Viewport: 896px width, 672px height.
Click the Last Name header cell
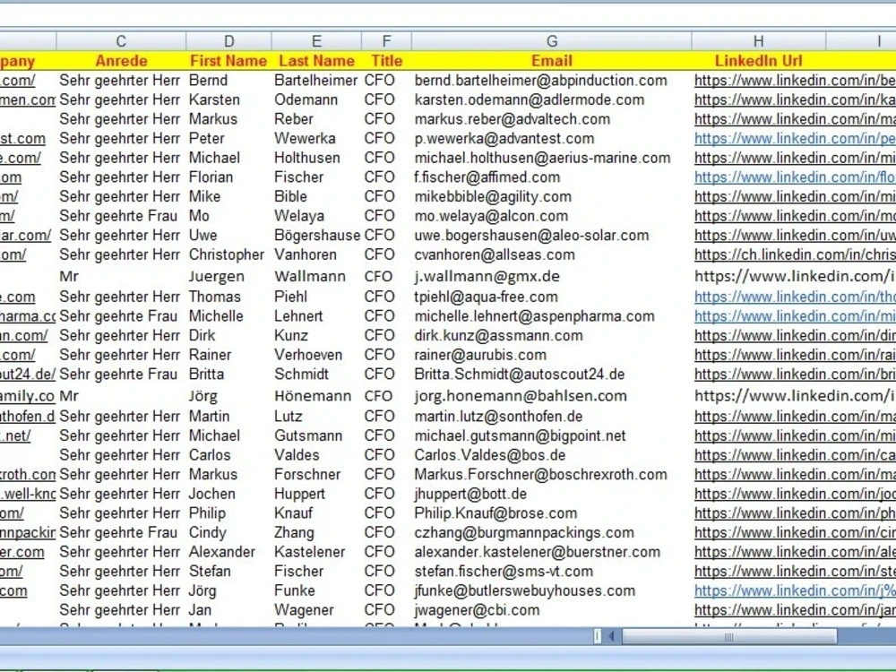click(316, 61)
